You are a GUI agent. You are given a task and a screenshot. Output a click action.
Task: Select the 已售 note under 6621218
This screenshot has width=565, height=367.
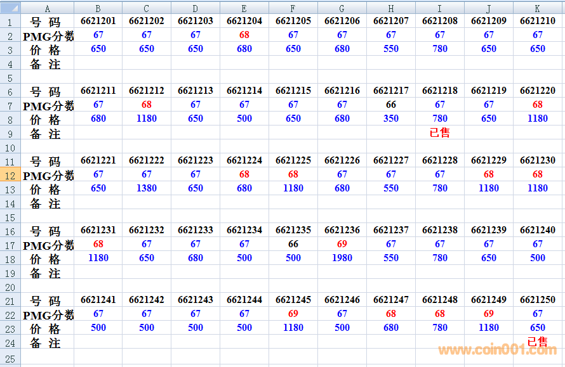click(440, 132)
